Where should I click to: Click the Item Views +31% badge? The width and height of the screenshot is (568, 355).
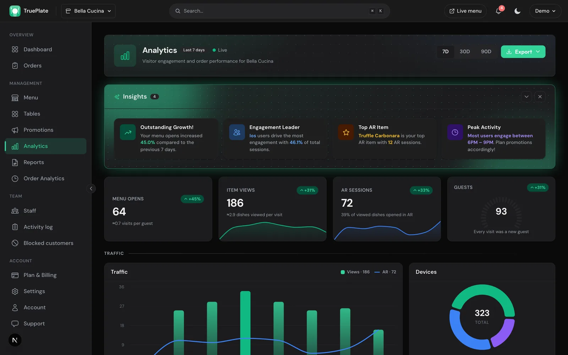click(x=307, y=190)
